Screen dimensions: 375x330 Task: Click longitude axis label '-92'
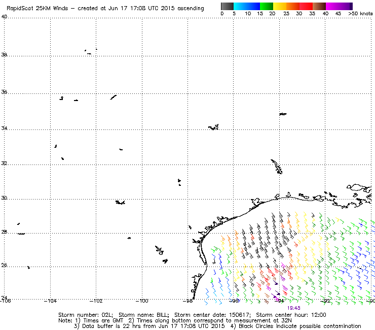point(325,301)
